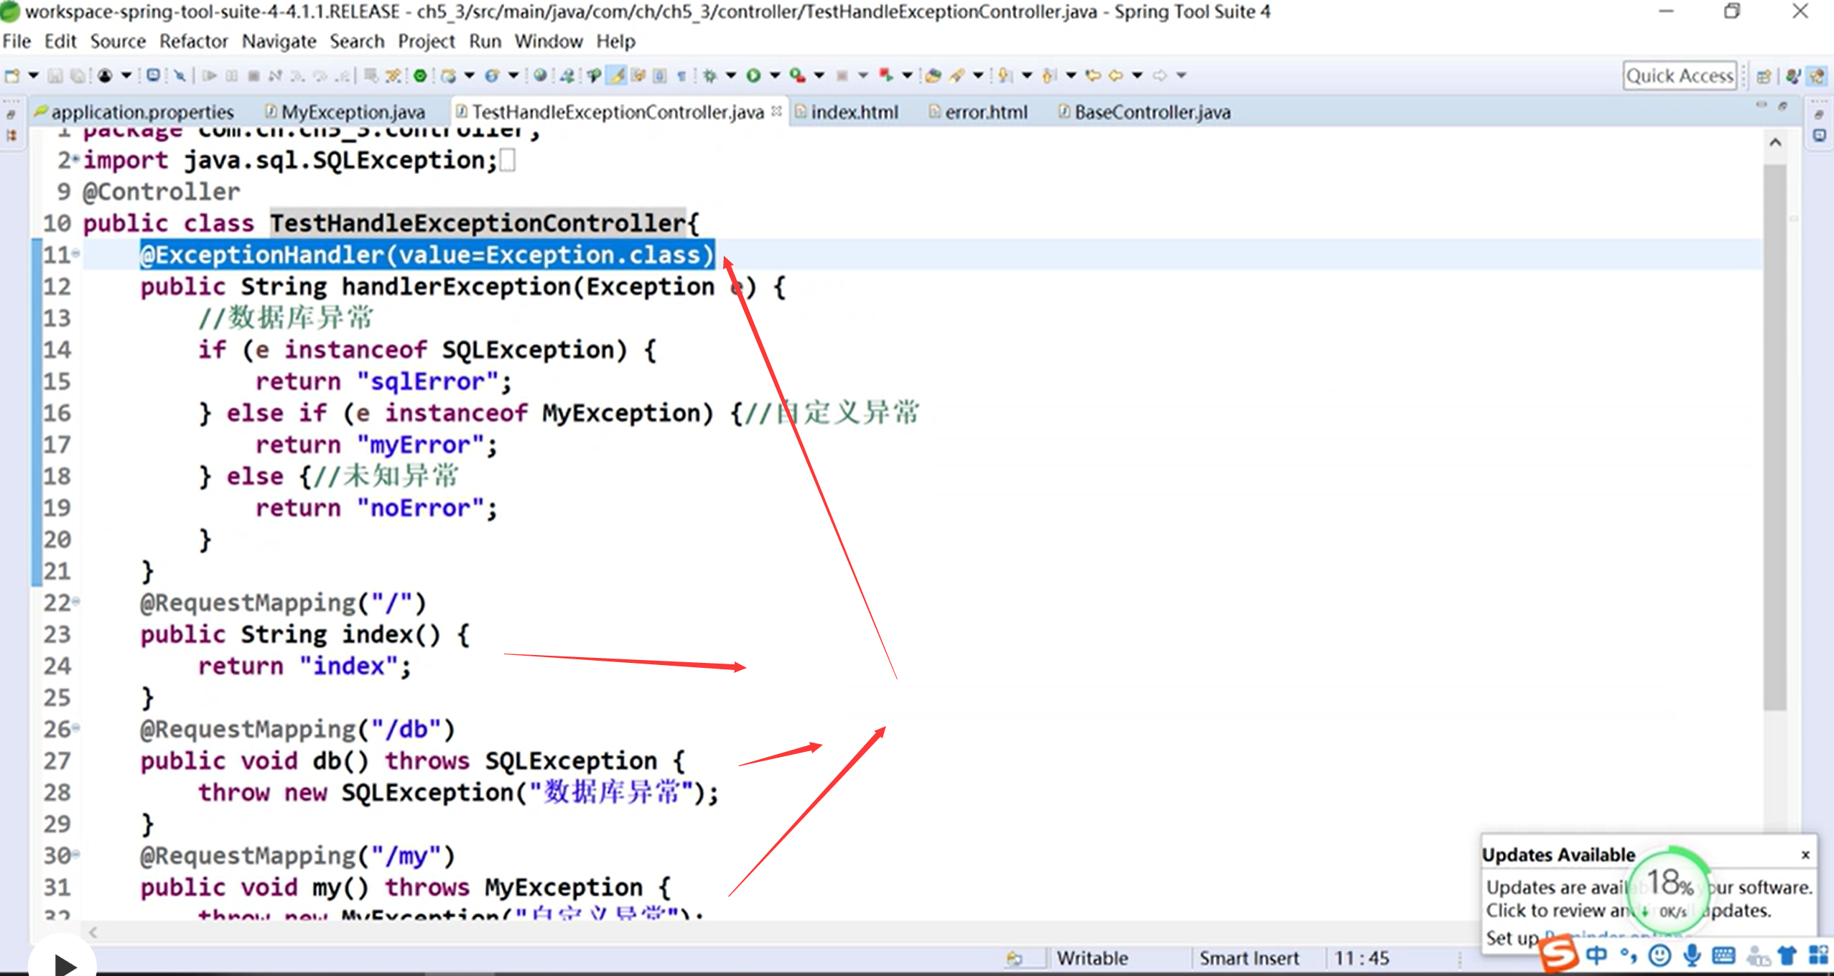Click the green Run button
The height and width of the screenshot is (976, 1834).
coord(753,75)
